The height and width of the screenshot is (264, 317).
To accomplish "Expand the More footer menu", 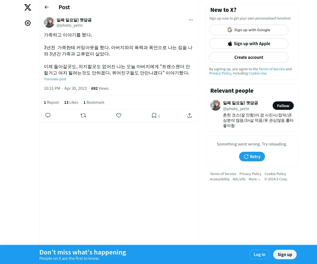I will 254,179.
